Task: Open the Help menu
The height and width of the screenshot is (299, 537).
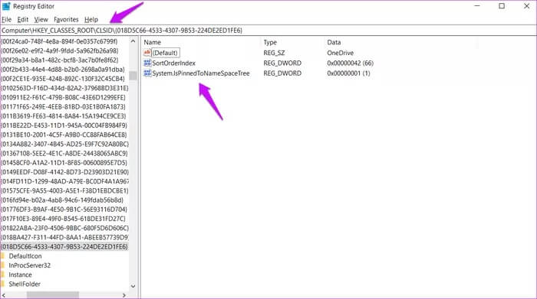Action: [x=91, y=19]
